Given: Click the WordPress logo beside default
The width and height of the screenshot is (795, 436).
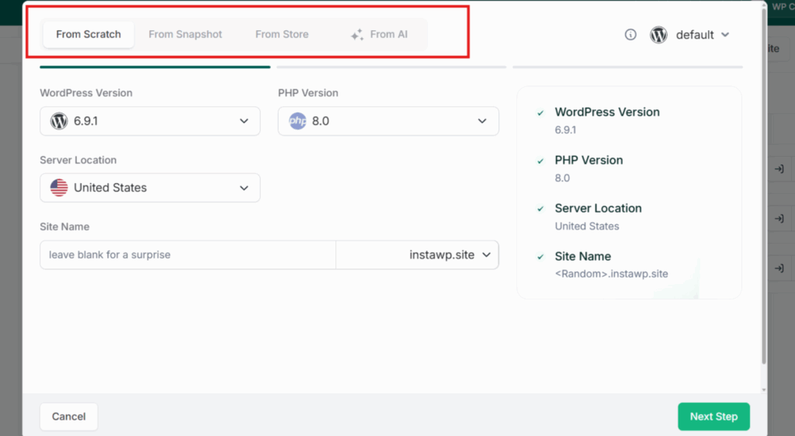Looking at the screenshot, I should tap(658, 34).
